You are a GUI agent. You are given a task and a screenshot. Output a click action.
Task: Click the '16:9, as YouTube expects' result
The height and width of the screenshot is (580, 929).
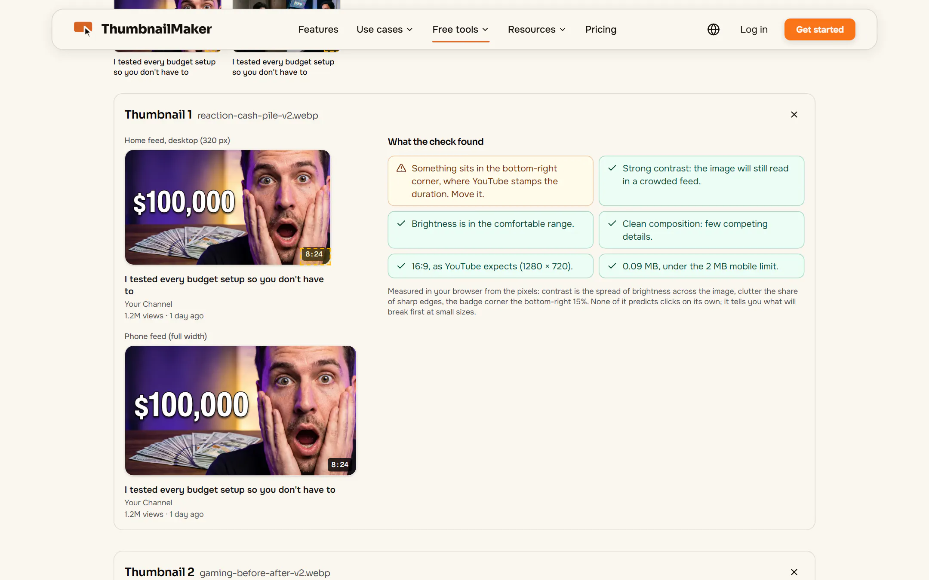tap(492, 266)
